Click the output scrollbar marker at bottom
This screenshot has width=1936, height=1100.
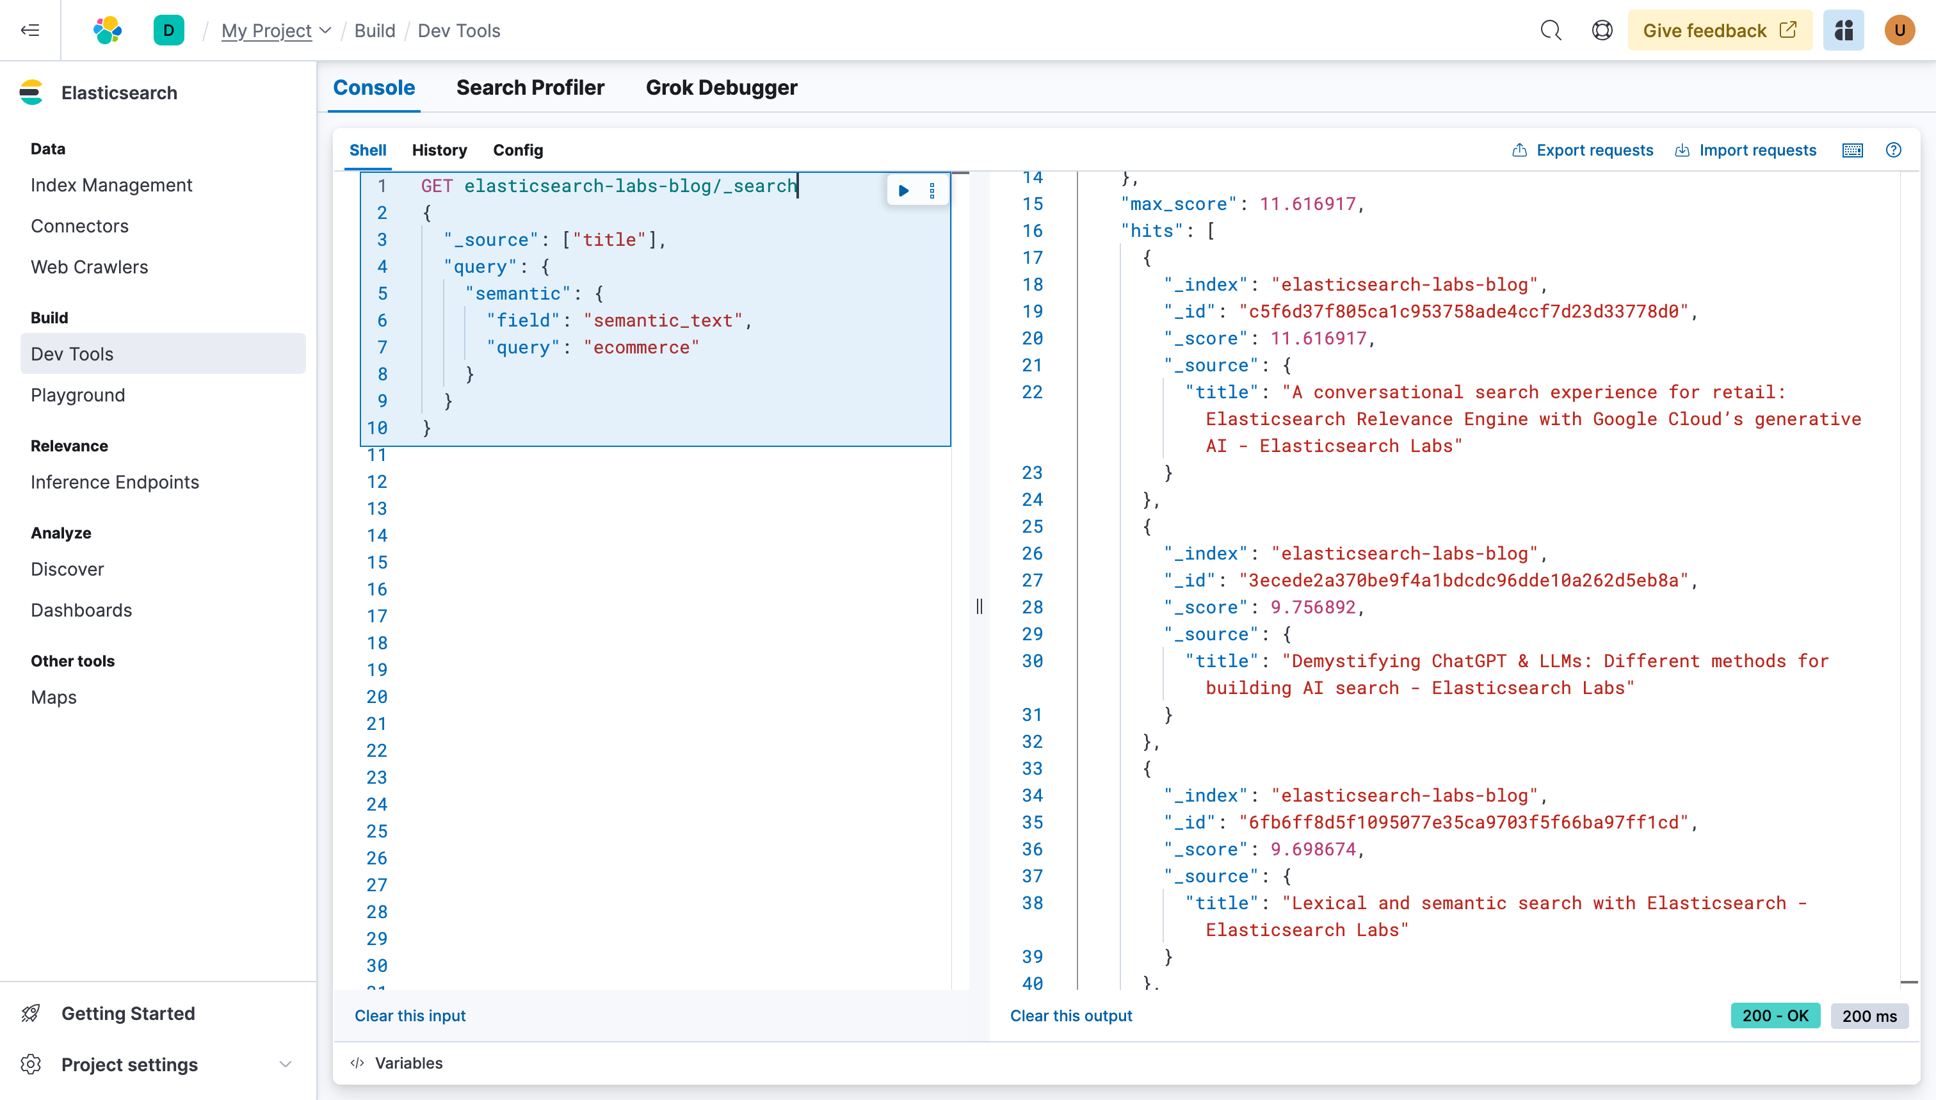(x=1909, y=982)
